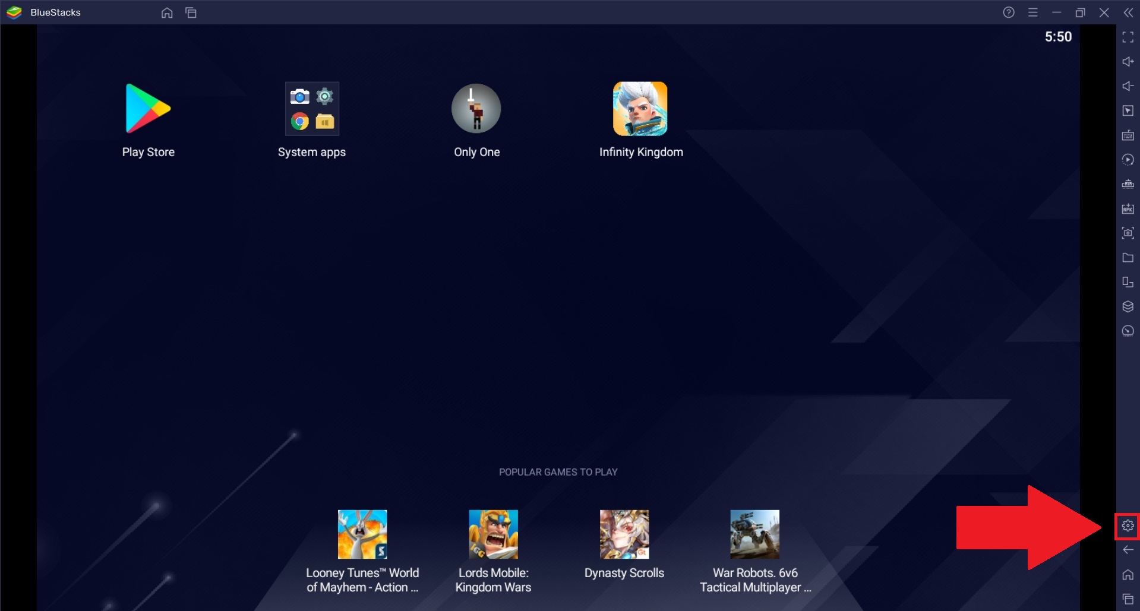Screen dimensions: 1140x611
Task: Decrease volume using sidebar speaker minus
Action: coord(1128,86)
